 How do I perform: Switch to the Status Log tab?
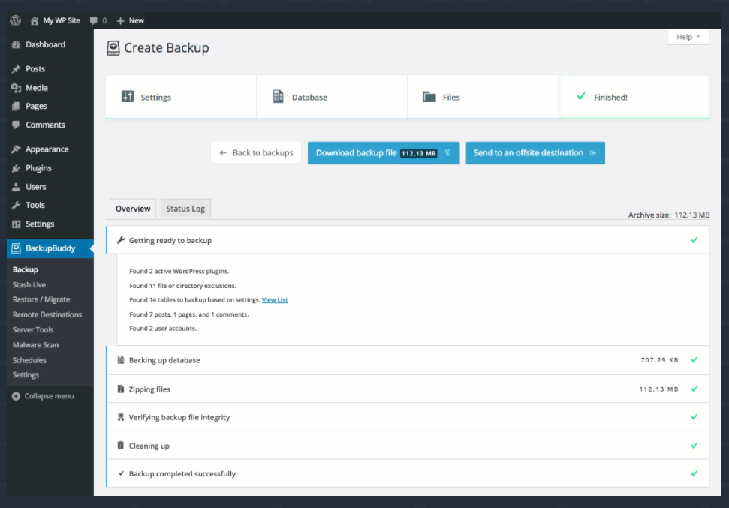[x=185, y=208]
